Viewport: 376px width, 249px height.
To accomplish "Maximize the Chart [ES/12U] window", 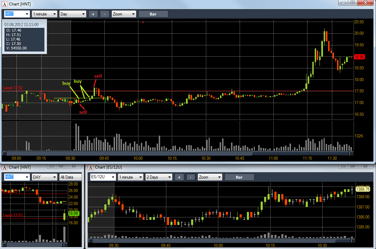I will click(x=353, y=166).
